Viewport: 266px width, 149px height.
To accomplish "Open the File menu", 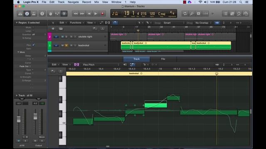I will click(44, 2).
